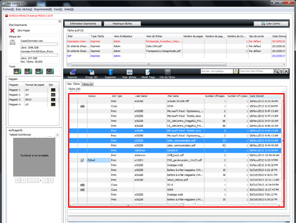Screen dimensions: 296x223
Task: Open the Imprimante menu
Action: [43, 9]
